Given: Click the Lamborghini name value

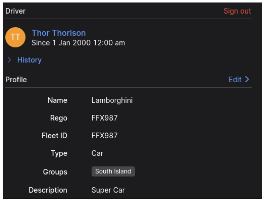Looking at the screenshot, I should [112, 100].
